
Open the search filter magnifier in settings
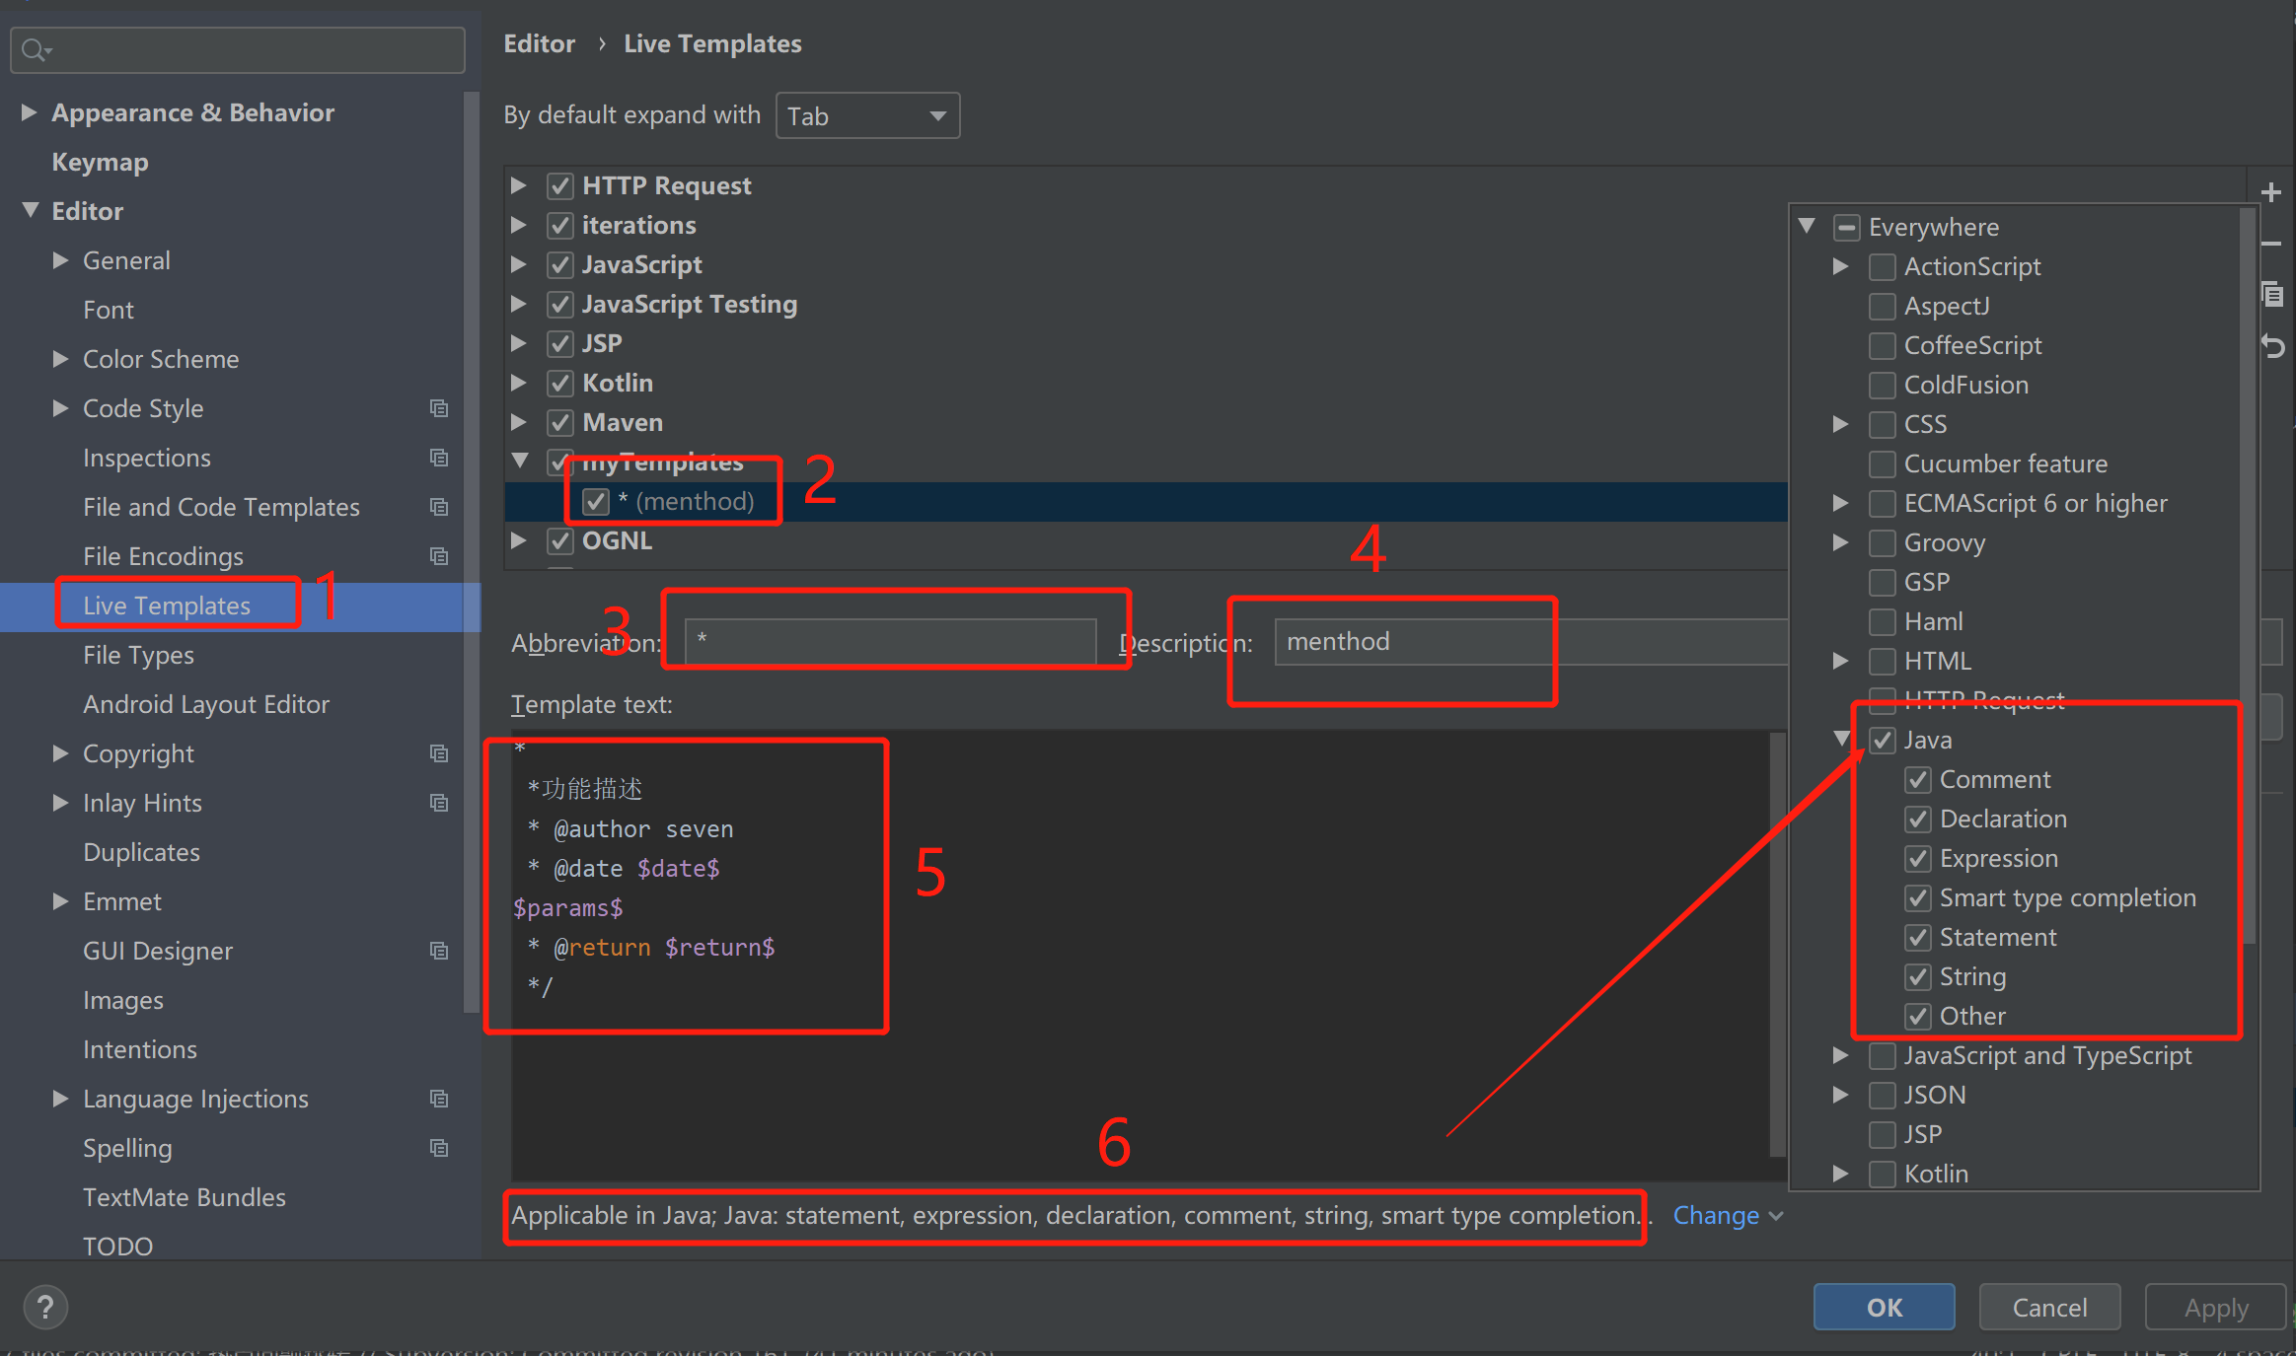pyautogui.click(x=33, y=49)
